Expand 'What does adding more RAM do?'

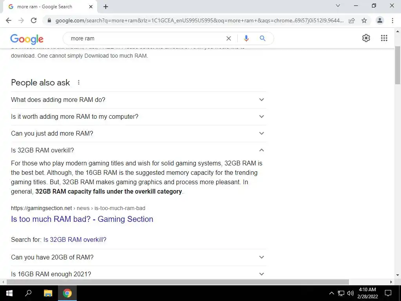click(138, 100)
